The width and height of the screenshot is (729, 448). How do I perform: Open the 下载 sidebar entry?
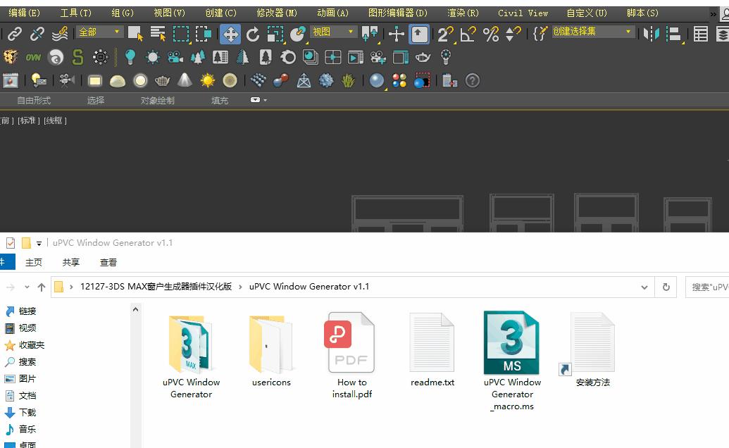pyautogui.click(x=27, y=412)
